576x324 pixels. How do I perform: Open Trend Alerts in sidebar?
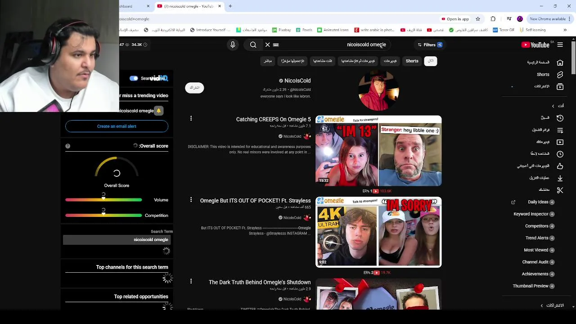click(x=540, y=238)
